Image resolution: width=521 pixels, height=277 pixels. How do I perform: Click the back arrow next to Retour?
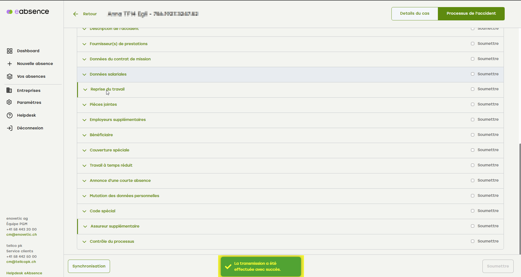click(76, 14)
